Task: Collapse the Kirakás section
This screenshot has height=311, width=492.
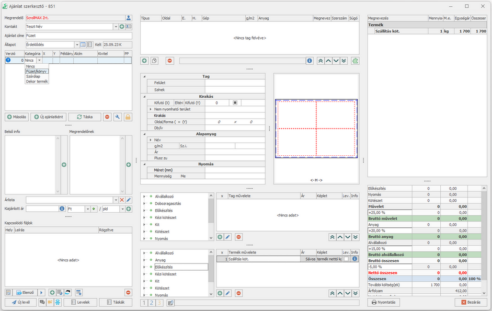Action: point(144,97)
